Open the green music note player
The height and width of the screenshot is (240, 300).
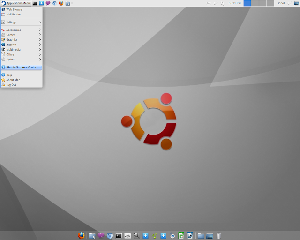(x=154, y=236)
